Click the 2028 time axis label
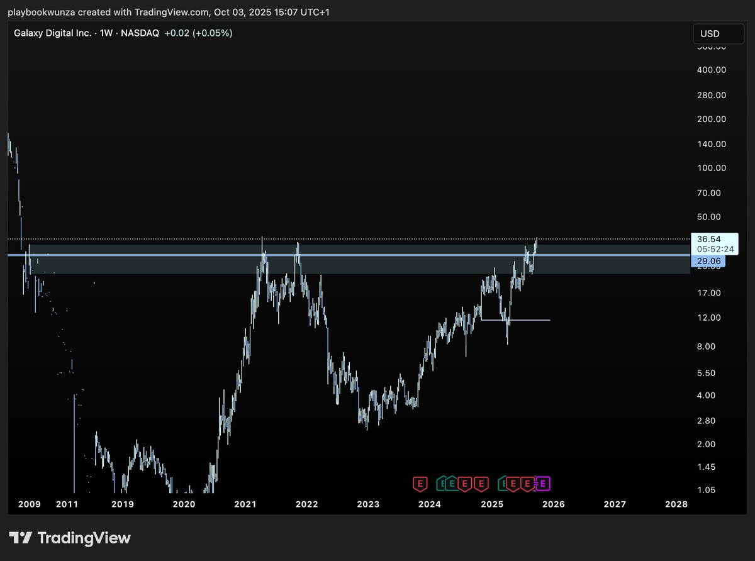This screenshot has height=561, width=755. click(x=676, y=504)
